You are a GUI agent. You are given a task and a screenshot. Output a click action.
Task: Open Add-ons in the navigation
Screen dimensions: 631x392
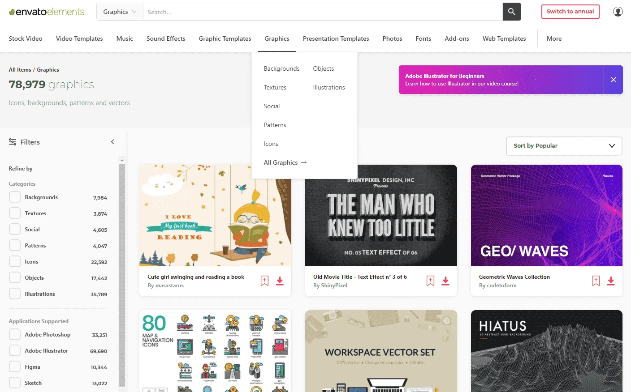click(457, 38)
